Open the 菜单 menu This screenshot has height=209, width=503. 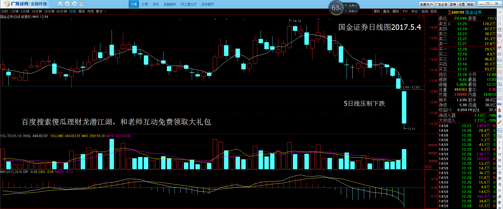tap(453, 4)
